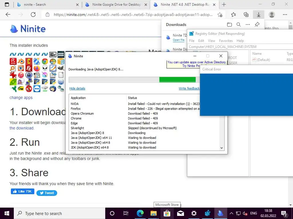Click 'the download' link on page
The height and width of the screenshot is (219, 293).
(x=22, y=128)
